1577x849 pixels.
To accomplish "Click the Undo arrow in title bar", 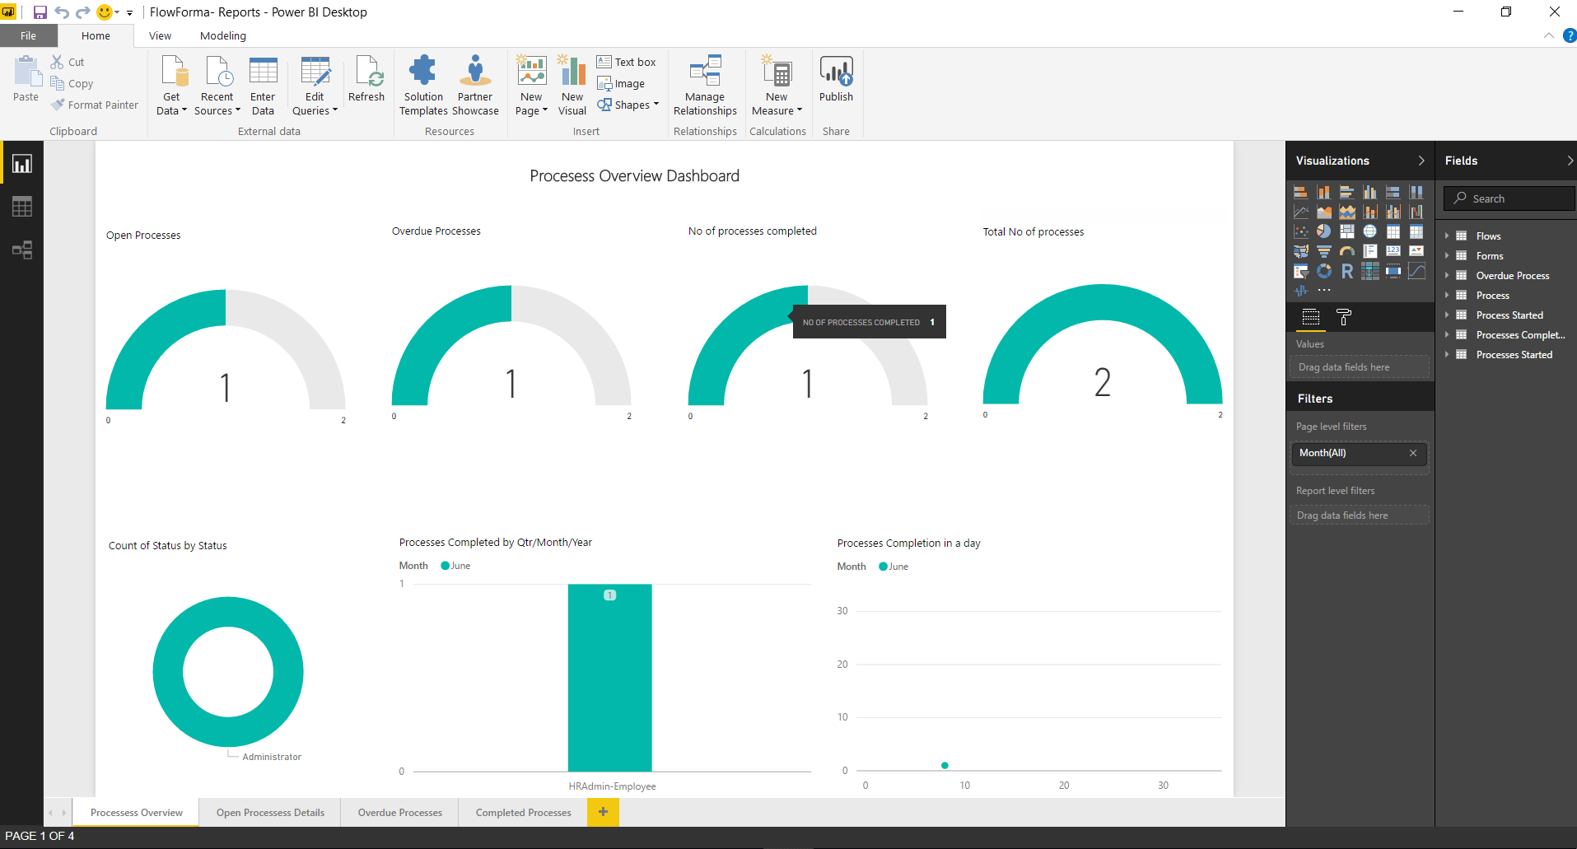I will (x=62, y=12).
